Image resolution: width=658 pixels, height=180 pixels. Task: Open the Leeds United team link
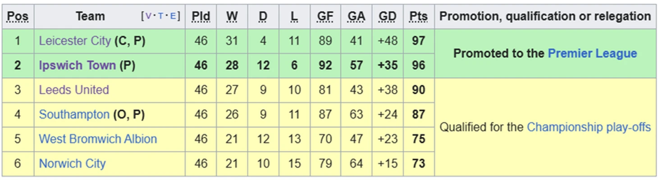tap(74, 90)
